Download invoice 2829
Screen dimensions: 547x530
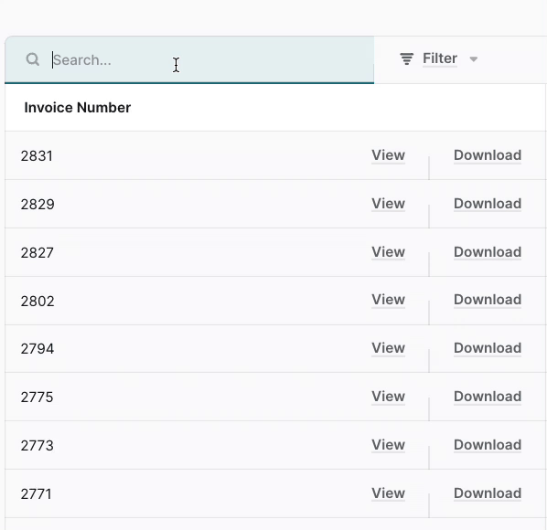[x=488, y=204]
